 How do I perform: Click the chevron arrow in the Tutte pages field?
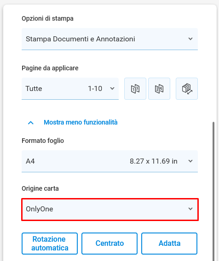coord(112,88)
